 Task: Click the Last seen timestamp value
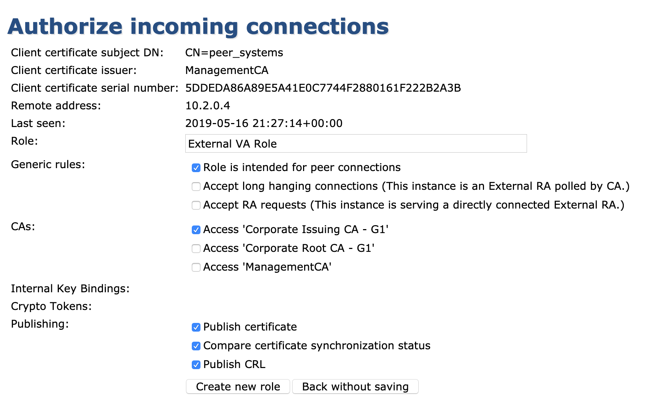tap(264, 123)
